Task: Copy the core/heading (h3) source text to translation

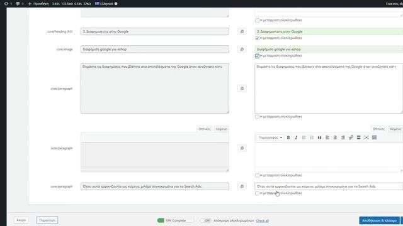Action: coord(242,31)
